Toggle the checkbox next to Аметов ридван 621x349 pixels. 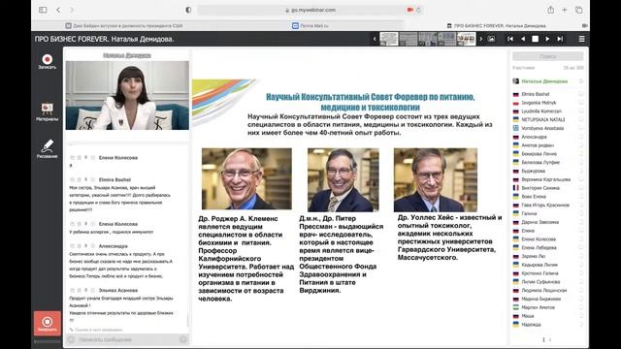[581, 145]
